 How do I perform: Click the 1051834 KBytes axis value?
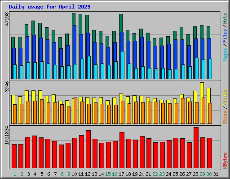point(7,135)
